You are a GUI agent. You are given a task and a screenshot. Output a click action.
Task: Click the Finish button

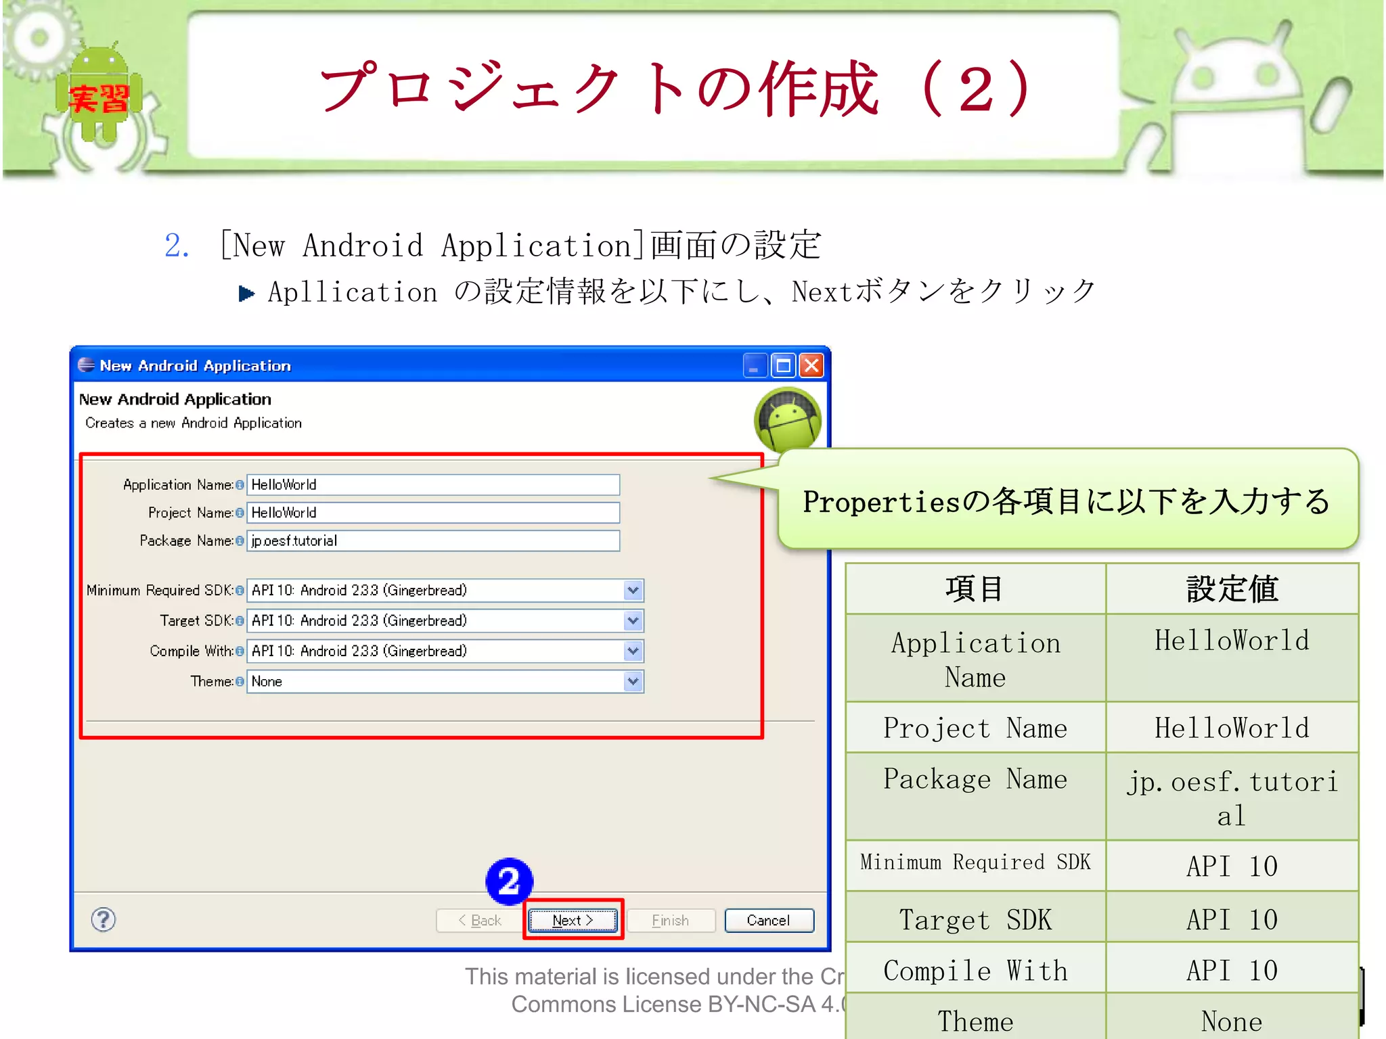tap(670, 920)
